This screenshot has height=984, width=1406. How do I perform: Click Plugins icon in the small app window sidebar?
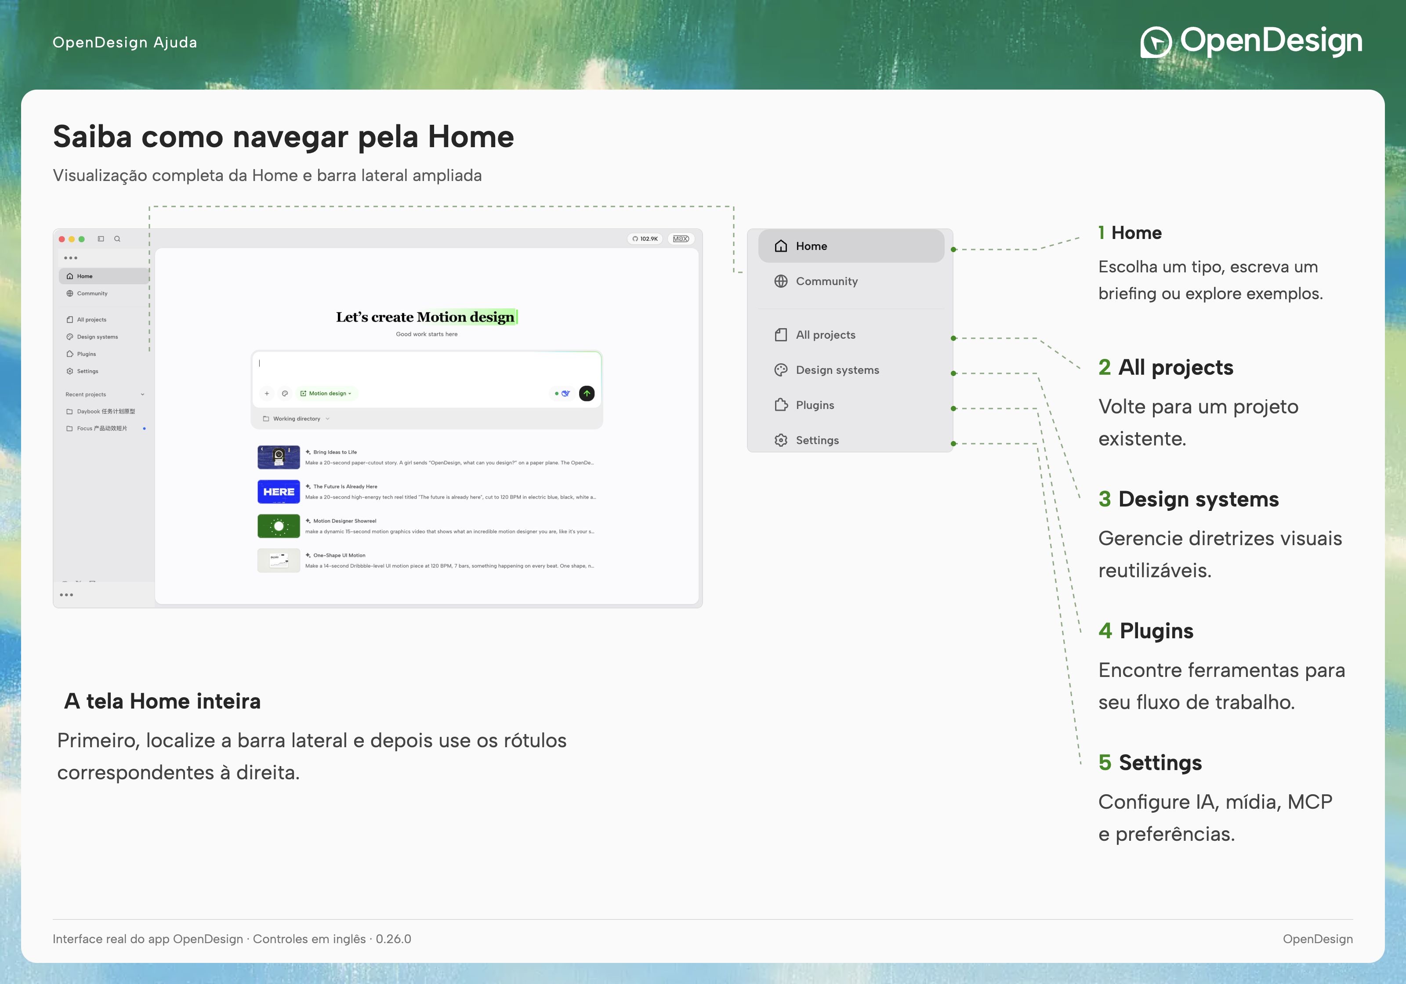70,354
